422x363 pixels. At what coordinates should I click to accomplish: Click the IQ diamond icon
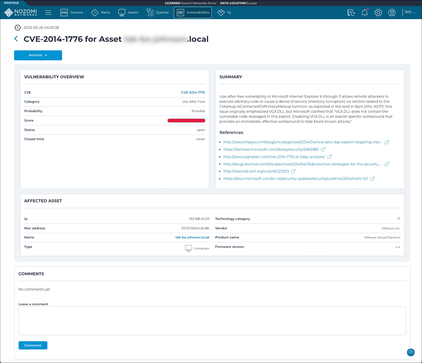point(221,12)
